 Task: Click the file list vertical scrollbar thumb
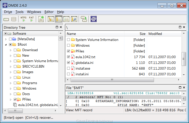click(183, 59)
